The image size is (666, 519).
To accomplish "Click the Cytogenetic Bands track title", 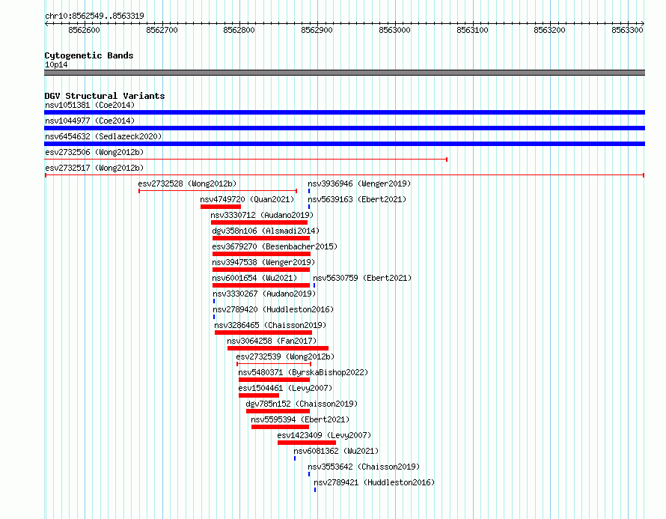I will pos(89,55).
